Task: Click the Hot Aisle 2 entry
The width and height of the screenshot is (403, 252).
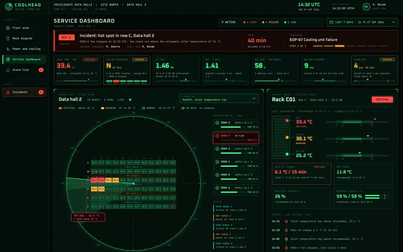Action: coord(231,236)
